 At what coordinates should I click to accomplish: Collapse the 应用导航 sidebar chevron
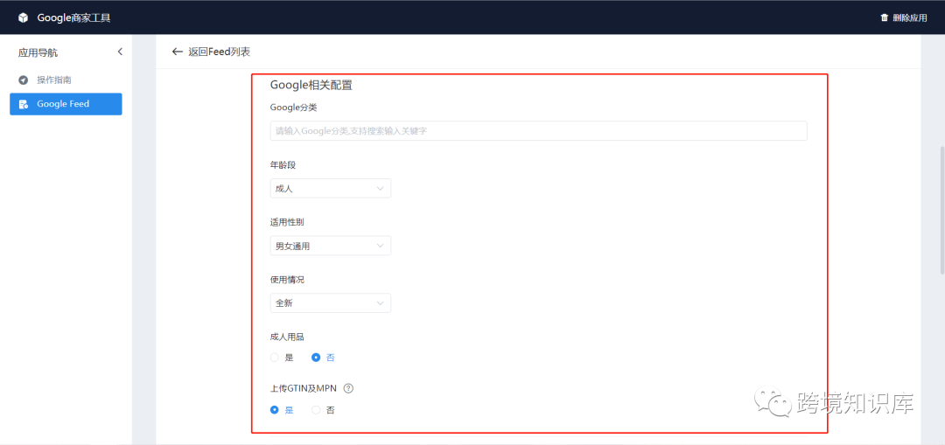click(120, 52)
